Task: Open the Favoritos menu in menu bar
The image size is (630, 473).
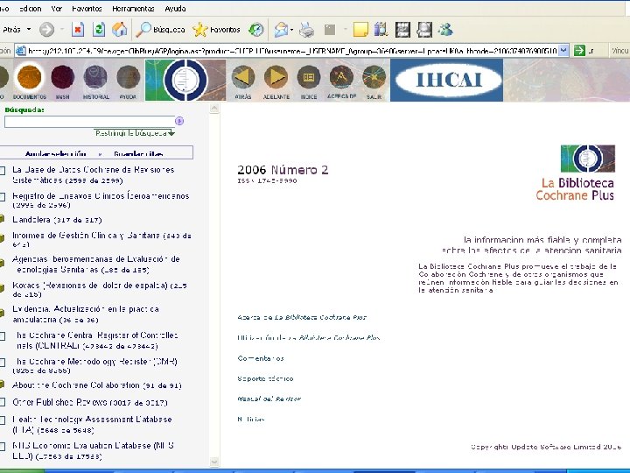Action: pyautogui.click(x=87, y=9)
